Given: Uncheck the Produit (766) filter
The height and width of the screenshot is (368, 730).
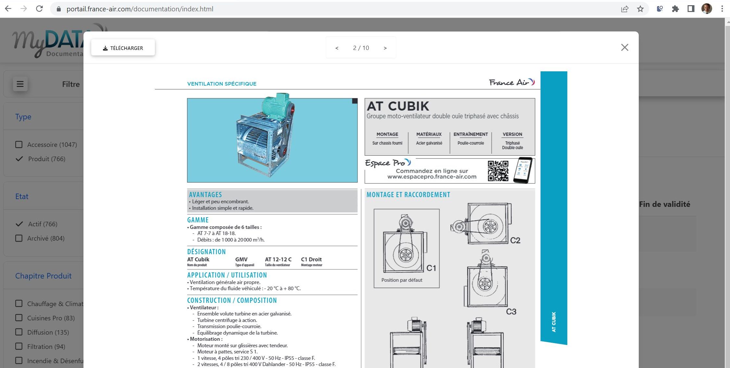Looking at the screenshot, I should [19, 159].
